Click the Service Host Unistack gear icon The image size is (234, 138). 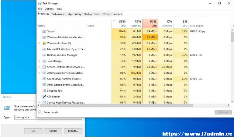point(44,67)
